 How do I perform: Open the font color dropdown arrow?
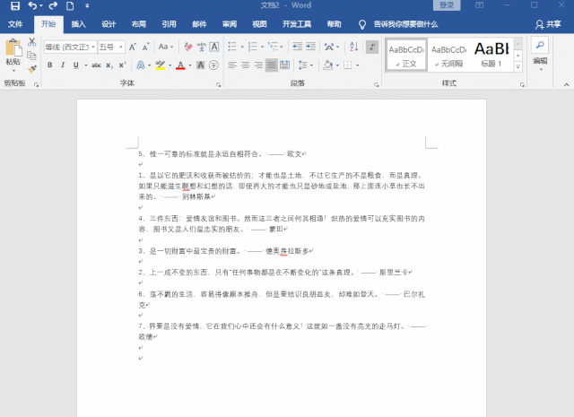(x=190, y=65)
